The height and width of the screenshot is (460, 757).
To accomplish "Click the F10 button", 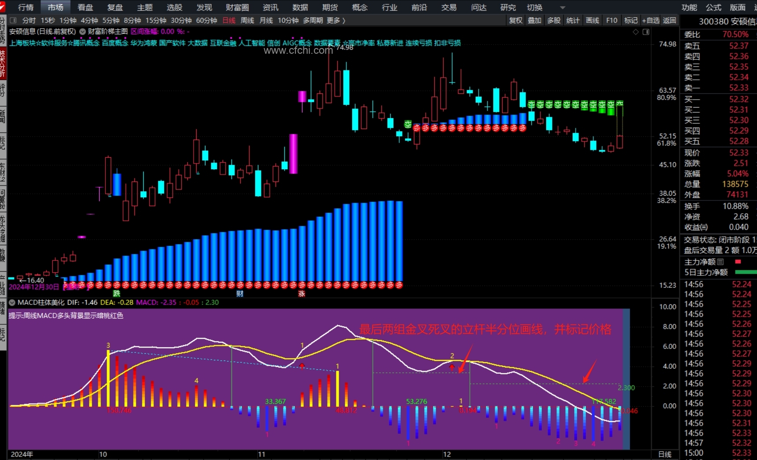I will click(x=612, y=20).
